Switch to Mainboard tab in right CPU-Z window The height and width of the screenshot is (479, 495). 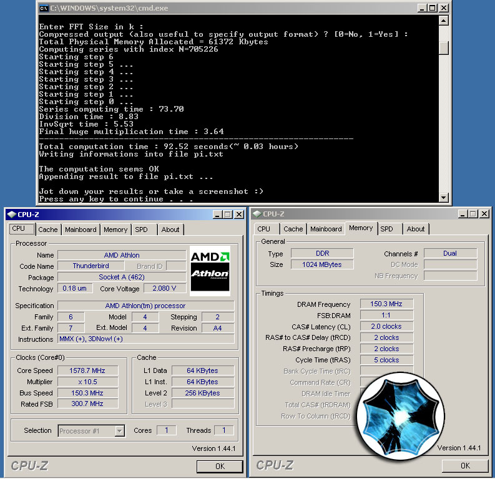326,229
